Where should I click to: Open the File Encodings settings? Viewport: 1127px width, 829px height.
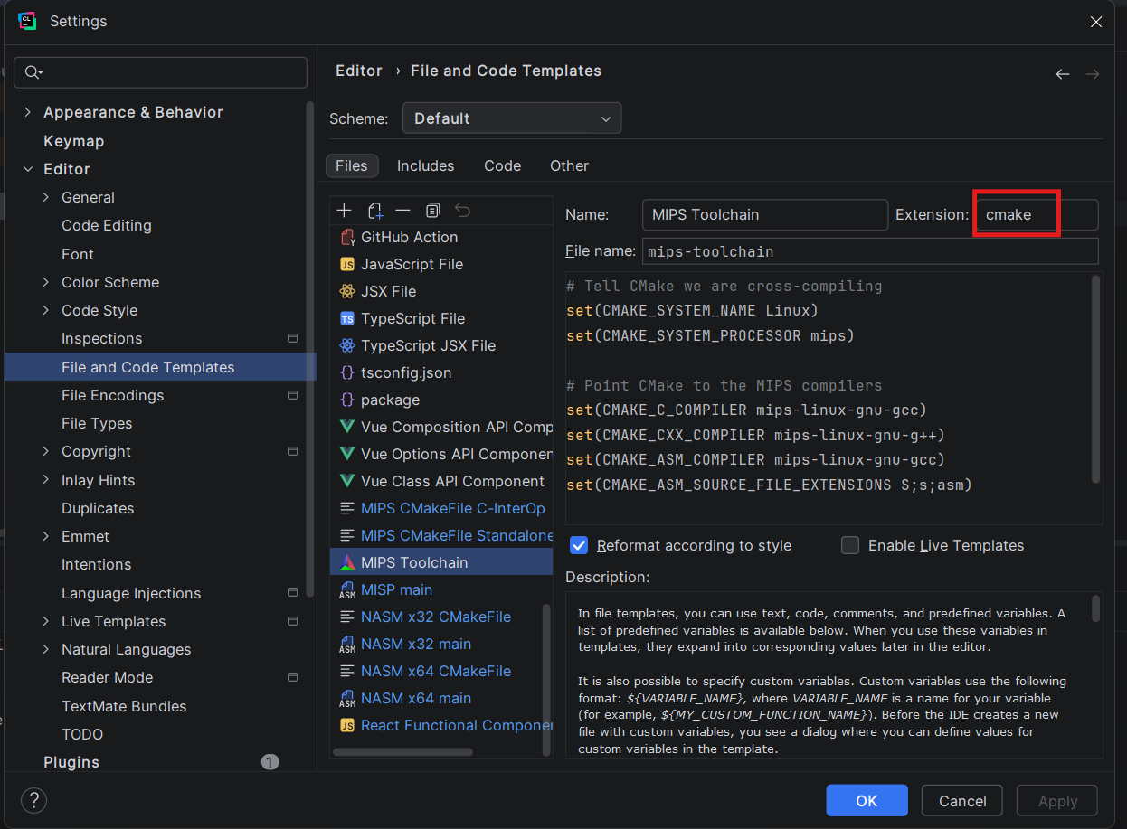click(113, 395)
